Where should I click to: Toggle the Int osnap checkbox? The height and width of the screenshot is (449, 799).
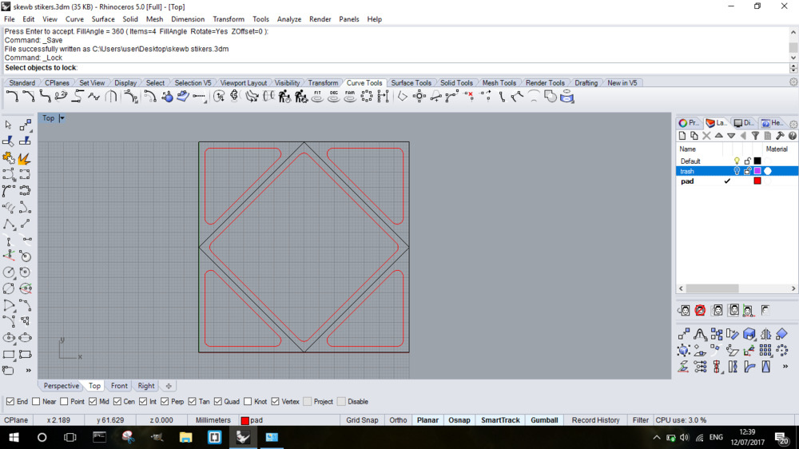pyautogui.click(x=143, y=402)
